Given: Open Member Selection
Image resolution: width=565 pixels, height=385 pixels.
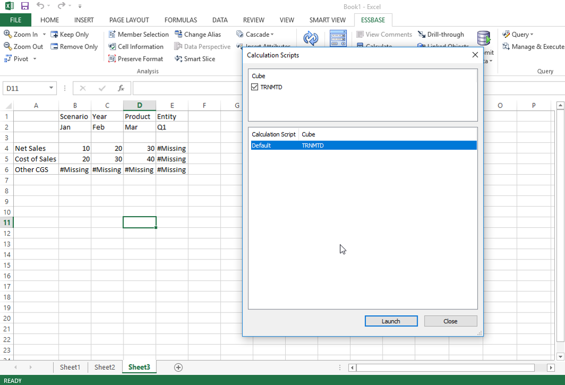Looking at the screenshot, I should [x=138, y=34].
